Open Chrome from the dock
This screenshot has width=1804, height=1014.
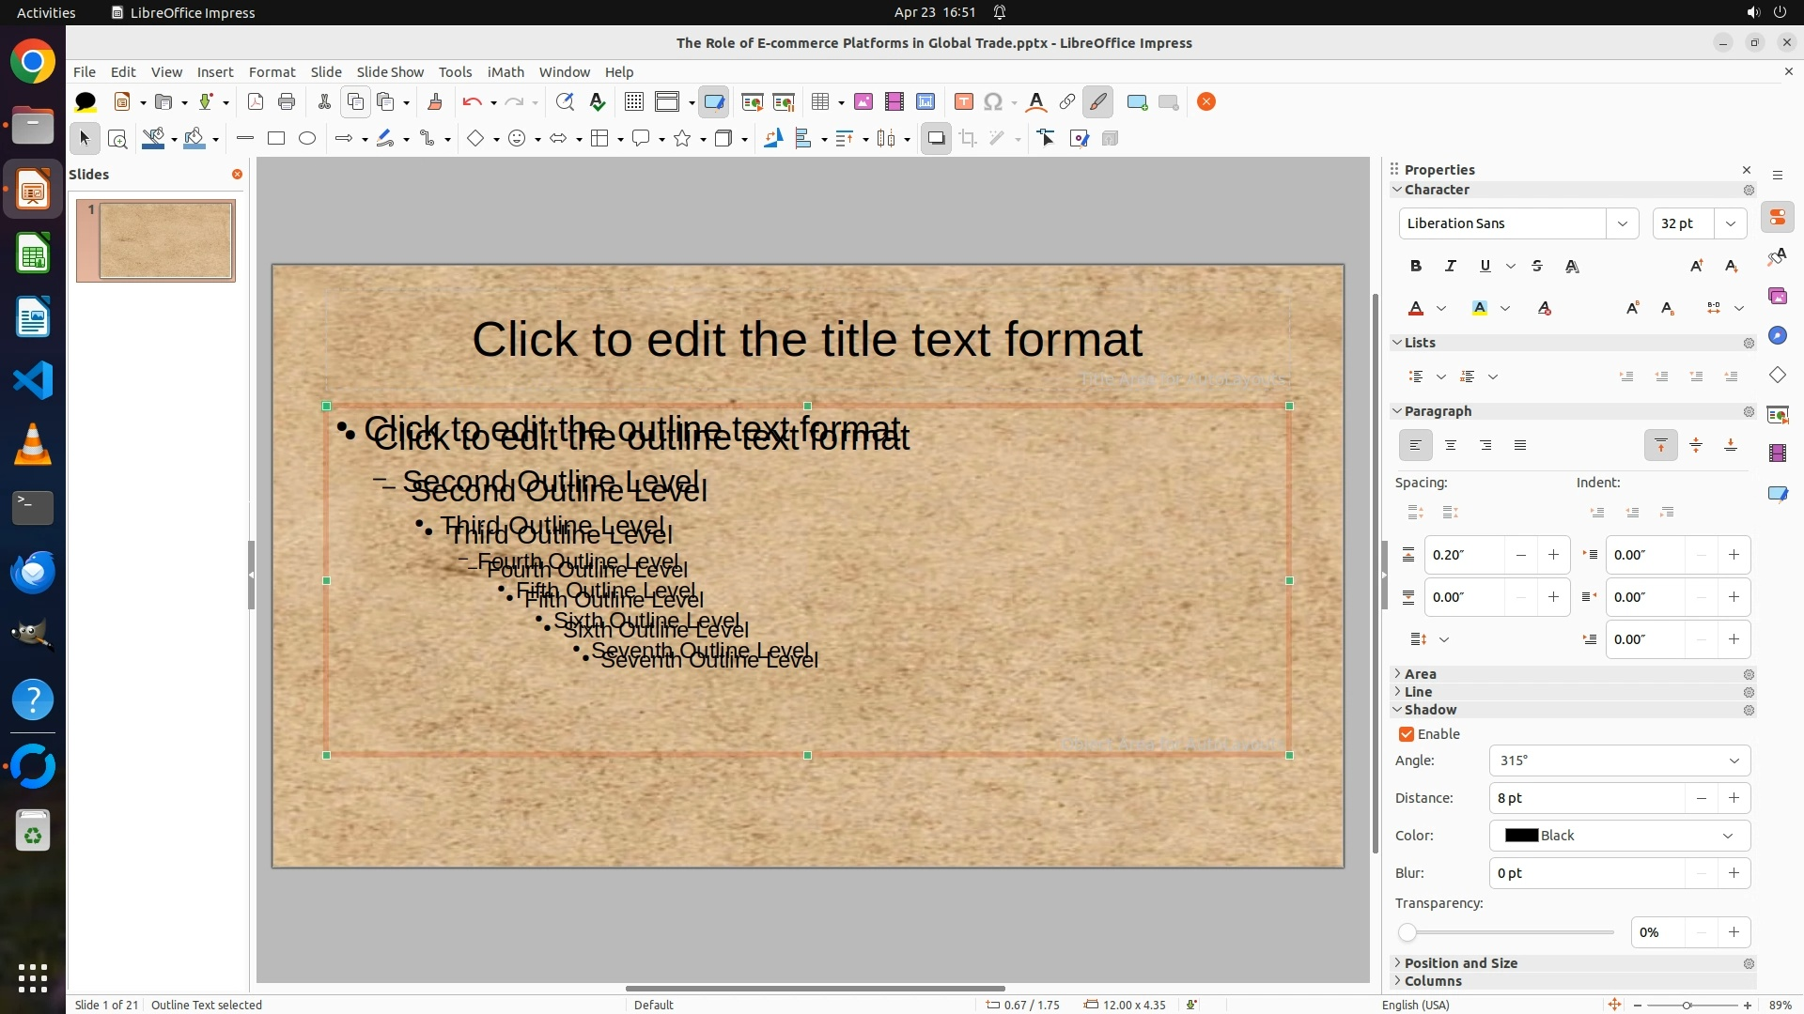click(x=33, y=62)
